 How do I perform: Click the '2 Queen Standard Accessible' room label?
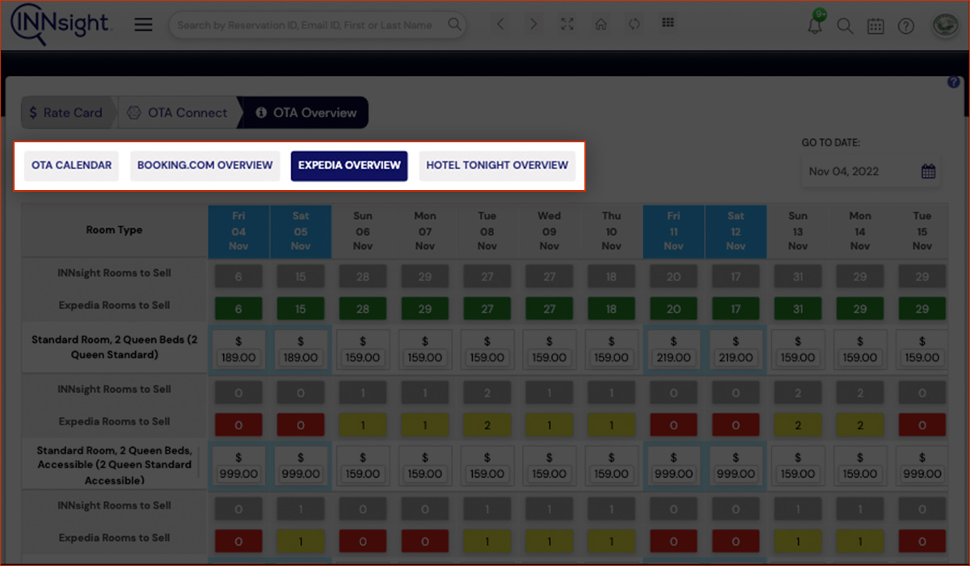[114, 465]
